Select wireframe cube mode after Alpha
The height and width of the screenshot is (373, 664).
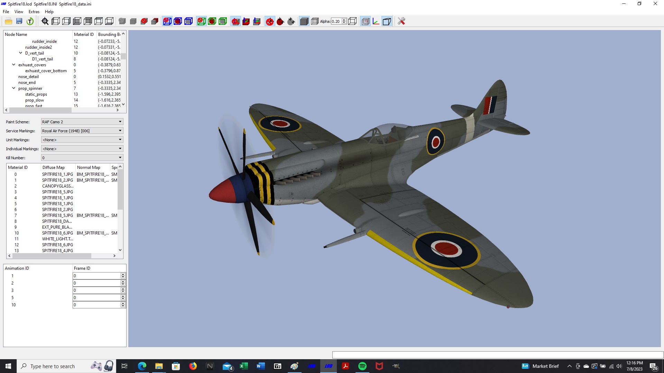coord(352,21)
